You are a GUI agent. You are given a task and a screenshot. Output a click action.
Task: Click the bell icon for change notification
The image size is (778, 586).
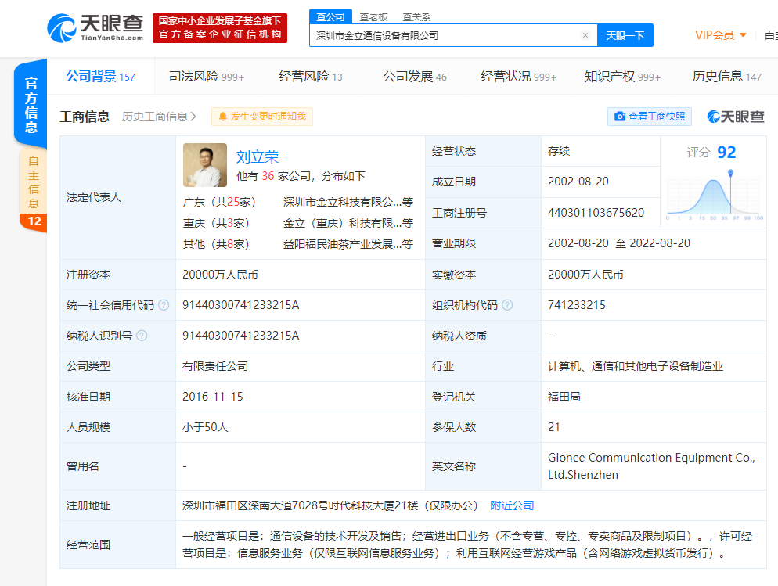pyautogui.click(x=223, y=117)
